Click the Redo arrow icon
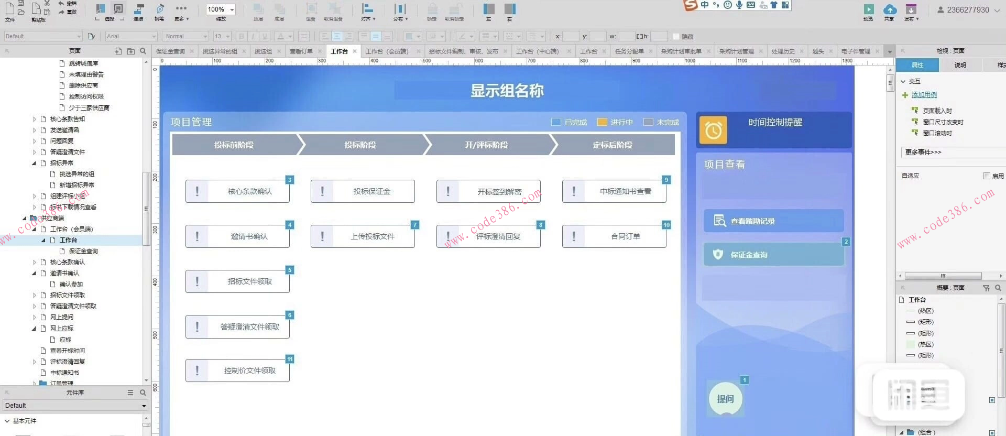 click(61, 12)
